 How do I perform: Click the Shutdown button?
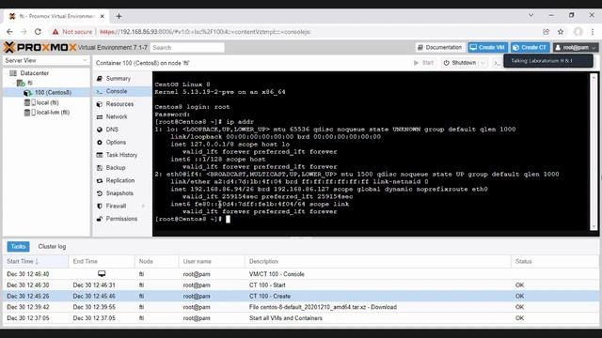[x=460, y=63]
